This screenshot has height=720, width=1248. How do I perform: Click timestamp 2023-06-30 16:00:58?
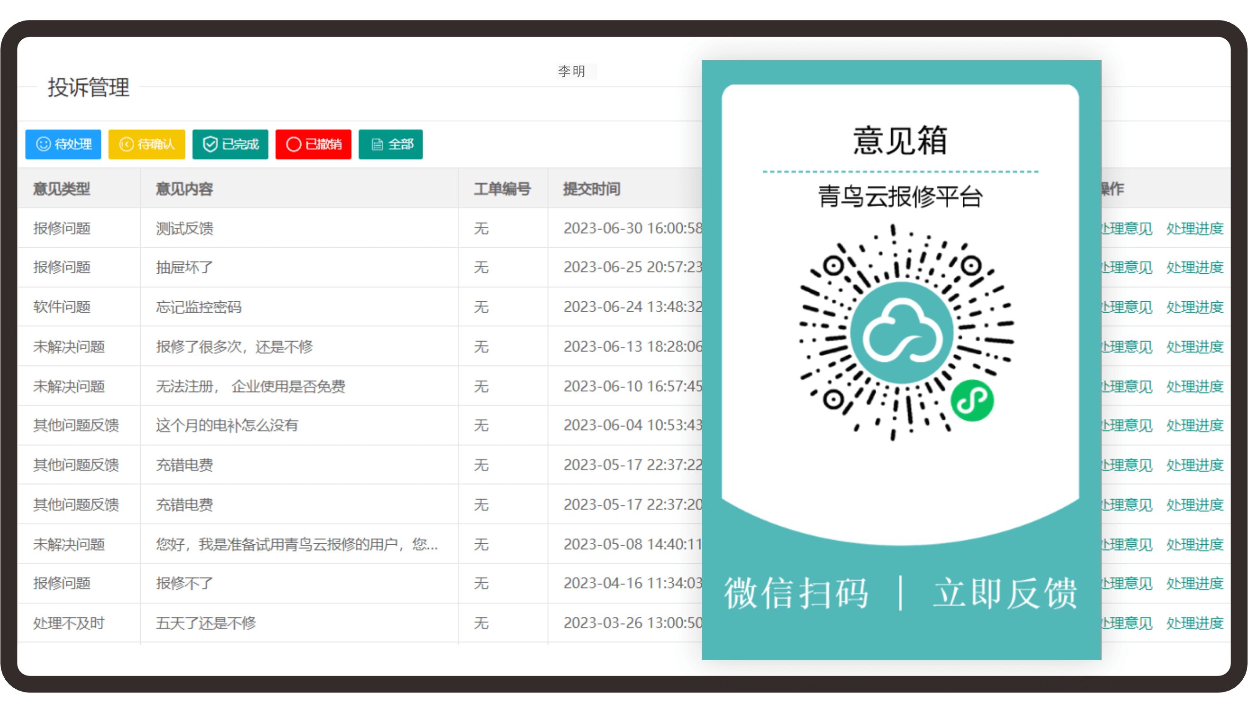click(x=633, y=228)
